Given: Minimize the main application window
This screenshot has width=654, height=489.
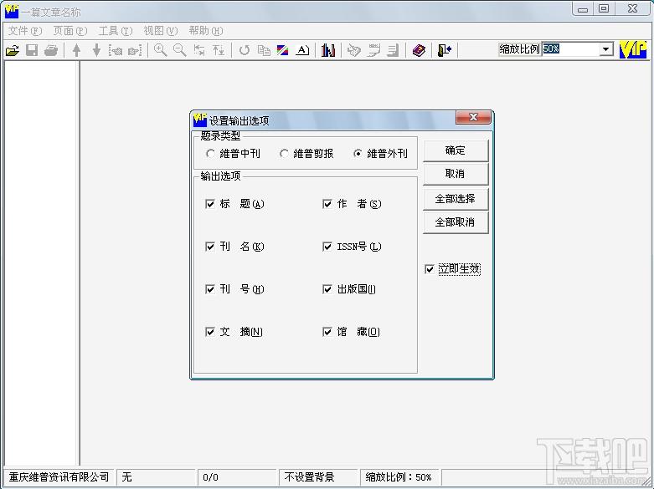Looking at the screenshot, I should [583, 8].
